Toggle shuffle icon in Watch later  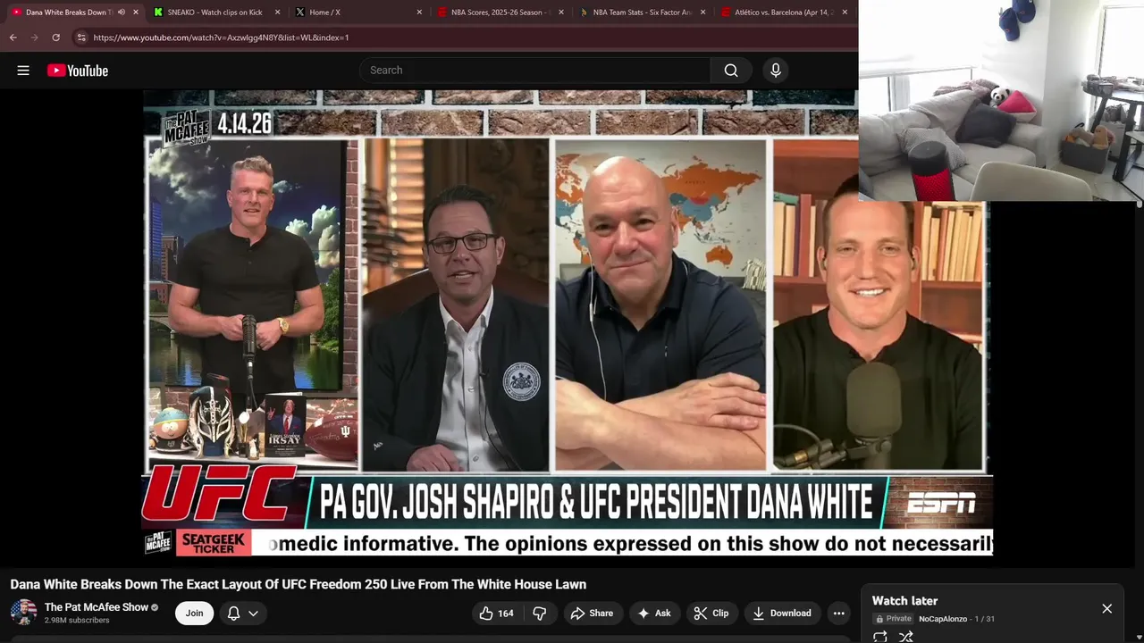tap(906, 637)
